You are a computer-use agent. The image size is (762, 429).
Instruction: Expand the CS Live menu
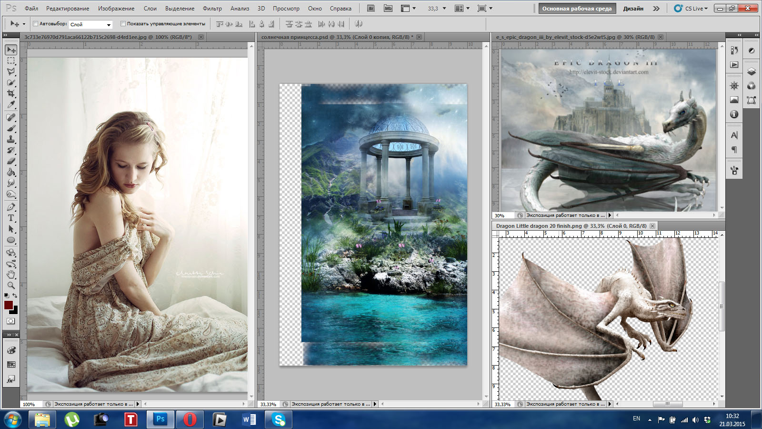pyautogui.click(x=694, y=9)
